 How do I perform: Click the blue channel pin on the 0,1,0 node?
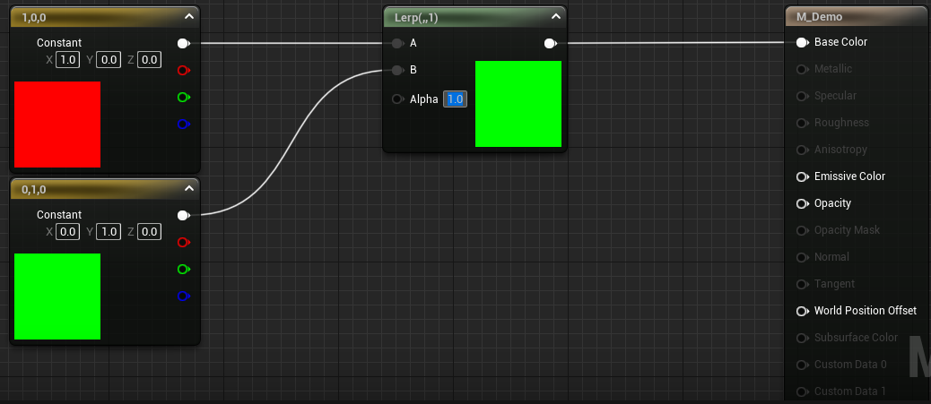point(183,296)
